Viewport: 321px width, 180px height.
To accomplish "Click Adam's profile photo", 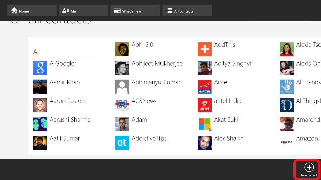I will 122,124.
